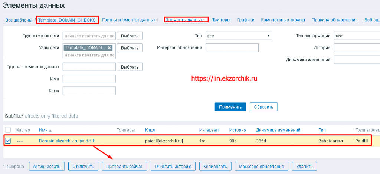Open the Template_DOMAIN_CHECKS breadcrumb link

click(67, 20)
